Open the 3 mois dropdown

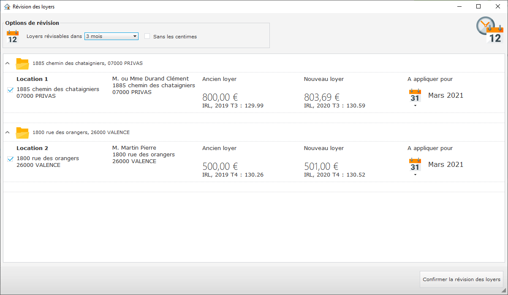(111, 36)
